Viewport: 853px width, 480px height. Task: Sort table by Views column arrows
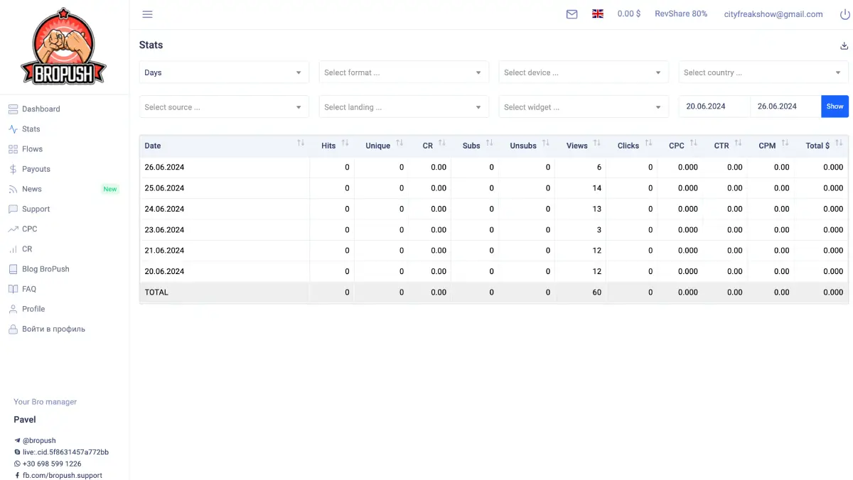point(597,143)
